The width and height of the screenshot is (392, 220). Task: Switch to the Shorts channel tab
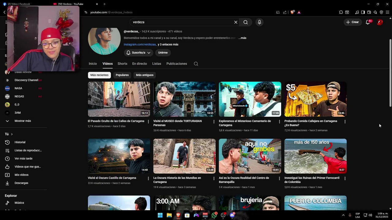(x=122, y=64)
